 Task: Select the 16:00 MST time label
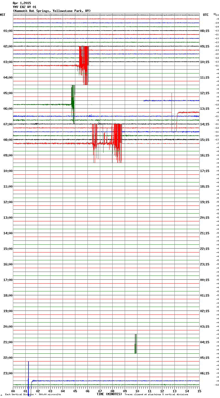coord(8,264)
